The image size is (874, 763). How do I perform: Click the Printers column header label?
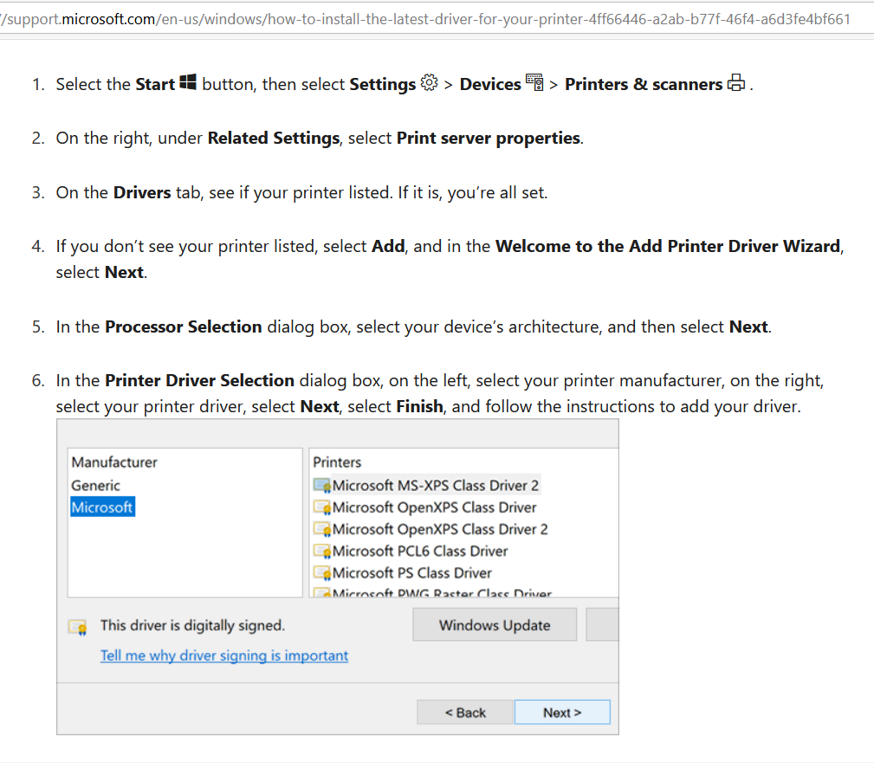pos(337,462)
